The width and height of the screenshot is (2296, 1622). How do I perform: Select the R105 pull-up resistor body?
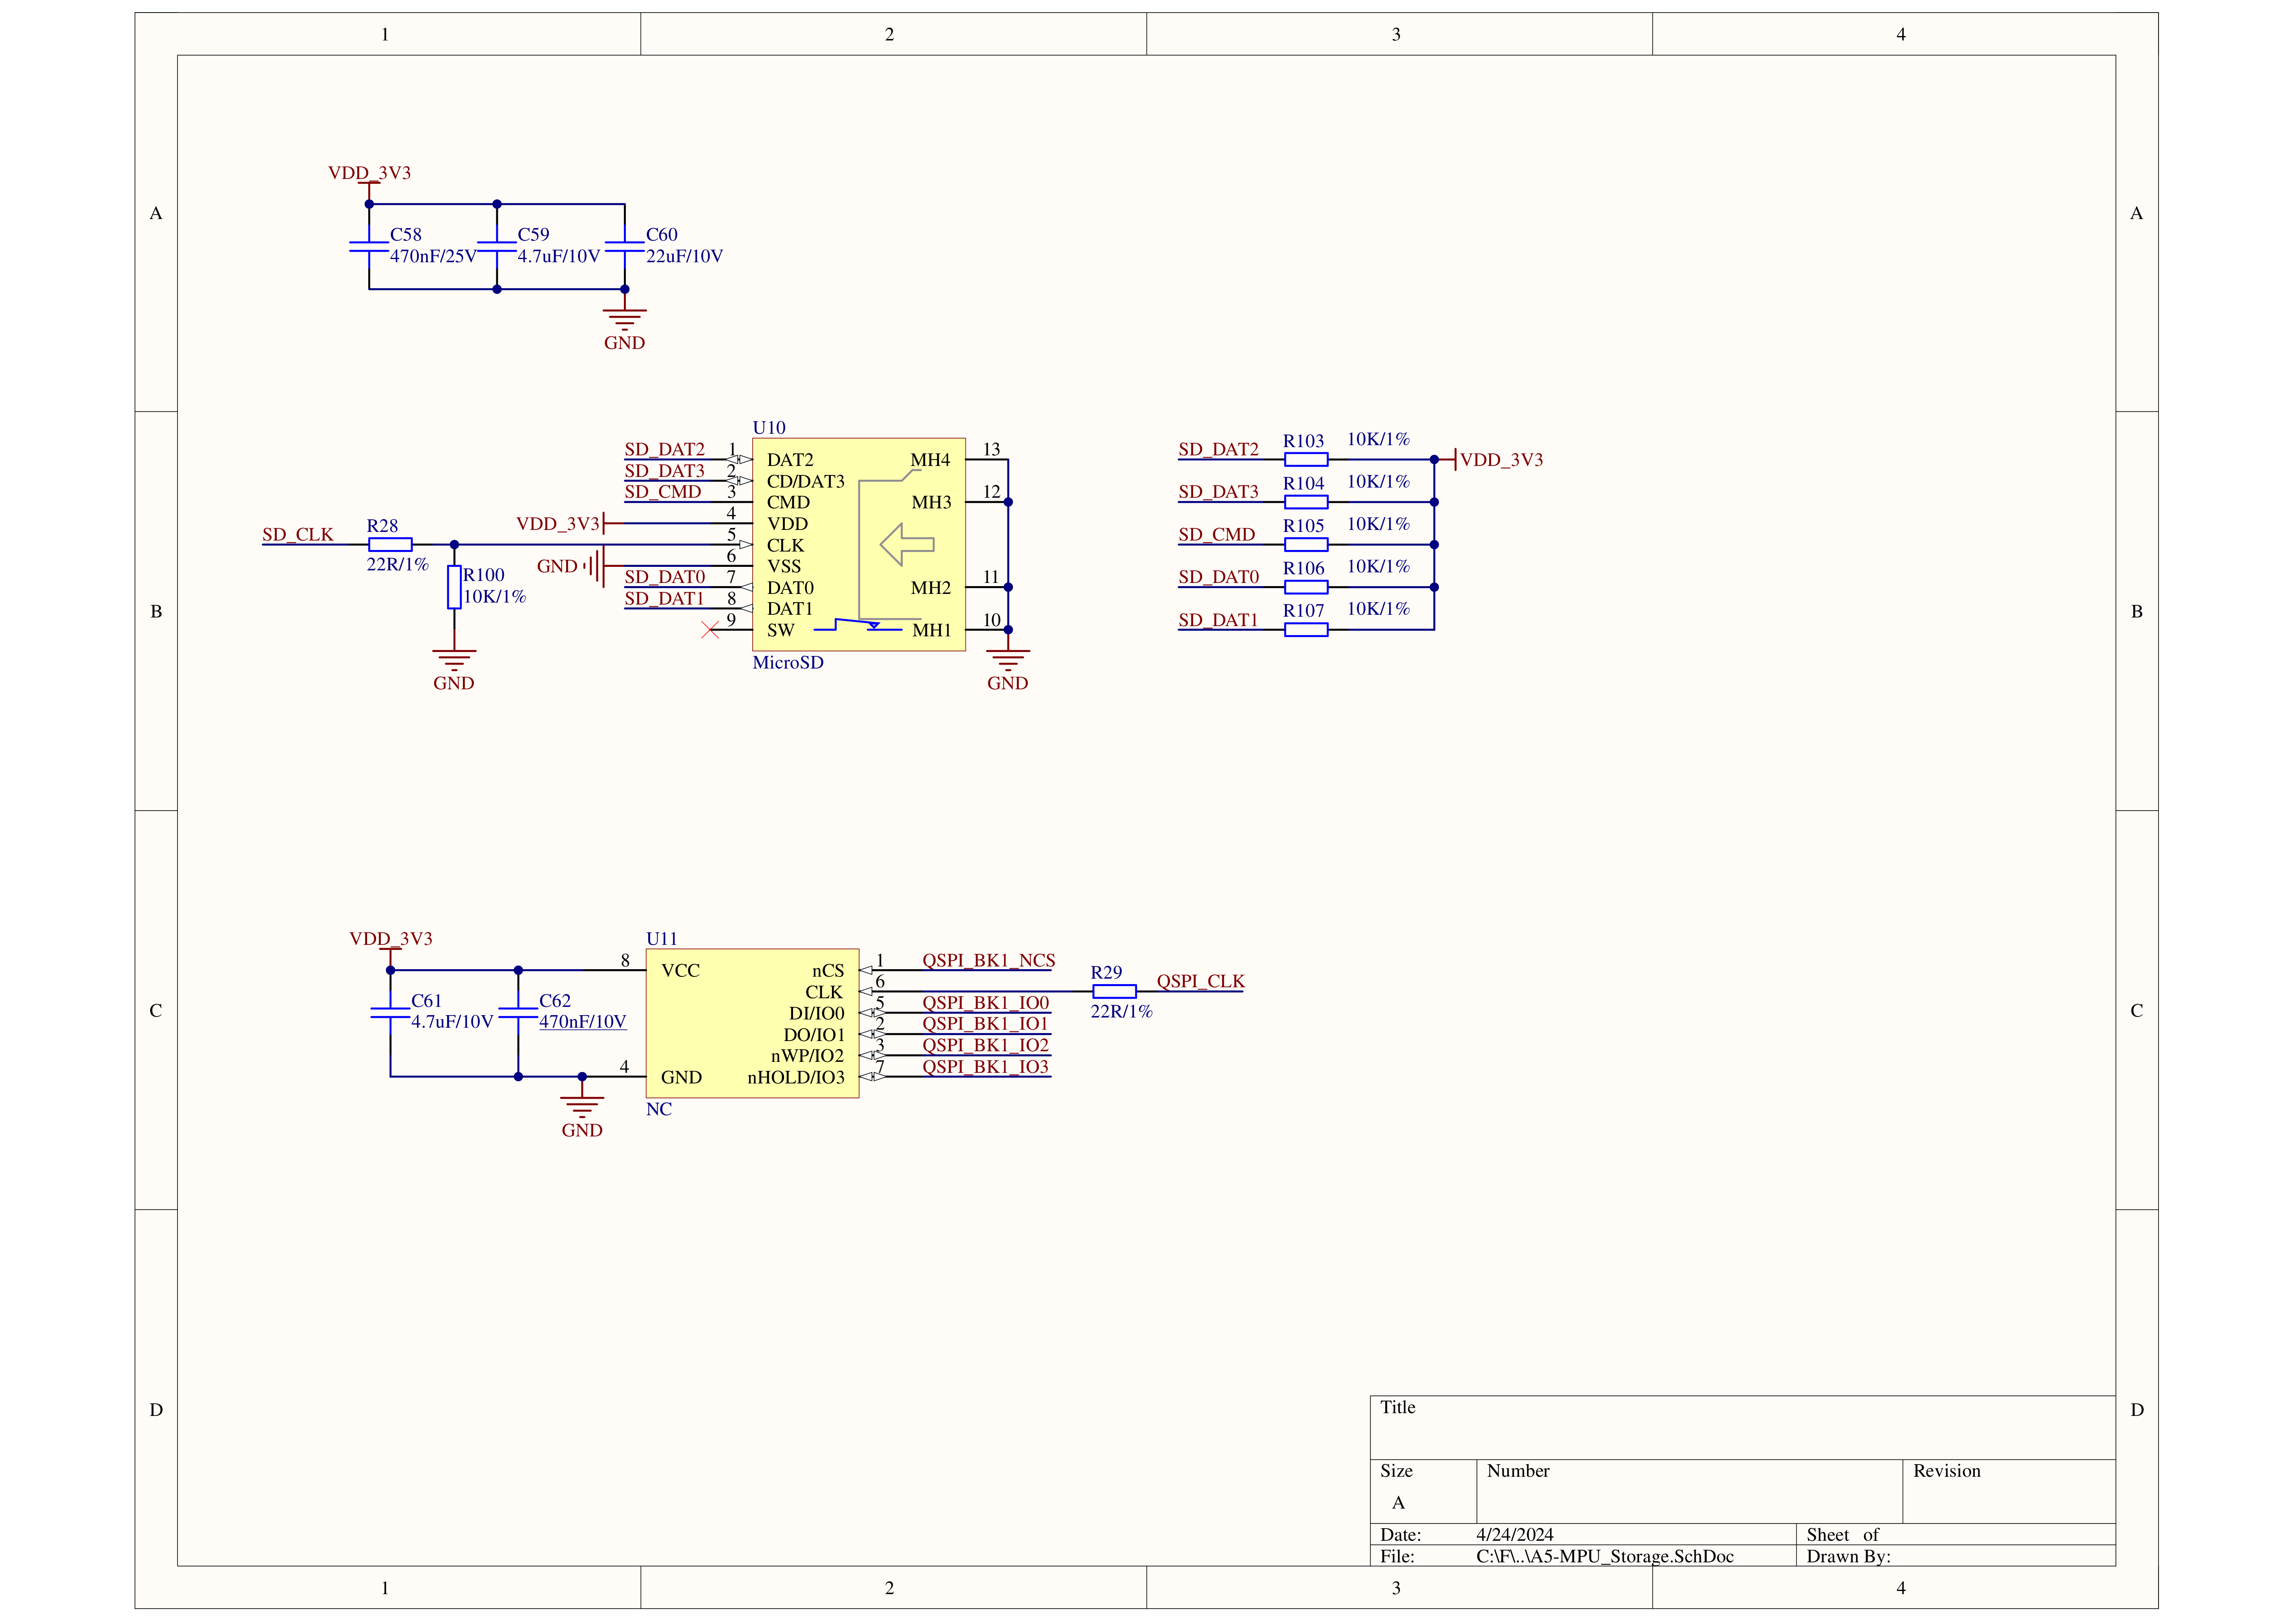click(x=1306, y=545)
